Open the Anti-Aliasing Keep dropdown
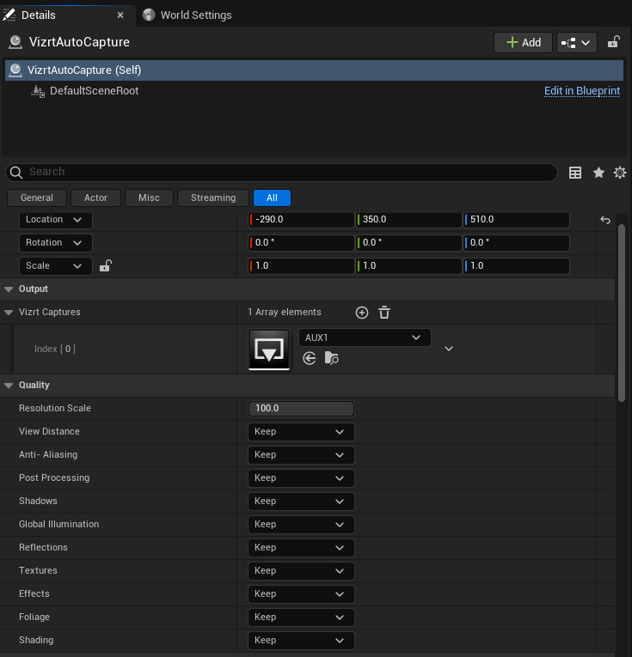Image resolution: width=632 pixels, height=657 pixels. click(x=301, y=455)
